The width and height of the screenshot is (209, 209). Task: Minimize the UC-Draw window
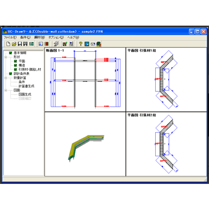coord(191,31)
